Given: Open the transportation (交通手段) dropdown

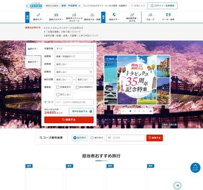Looking at the screenshot, I should (74, 49).
